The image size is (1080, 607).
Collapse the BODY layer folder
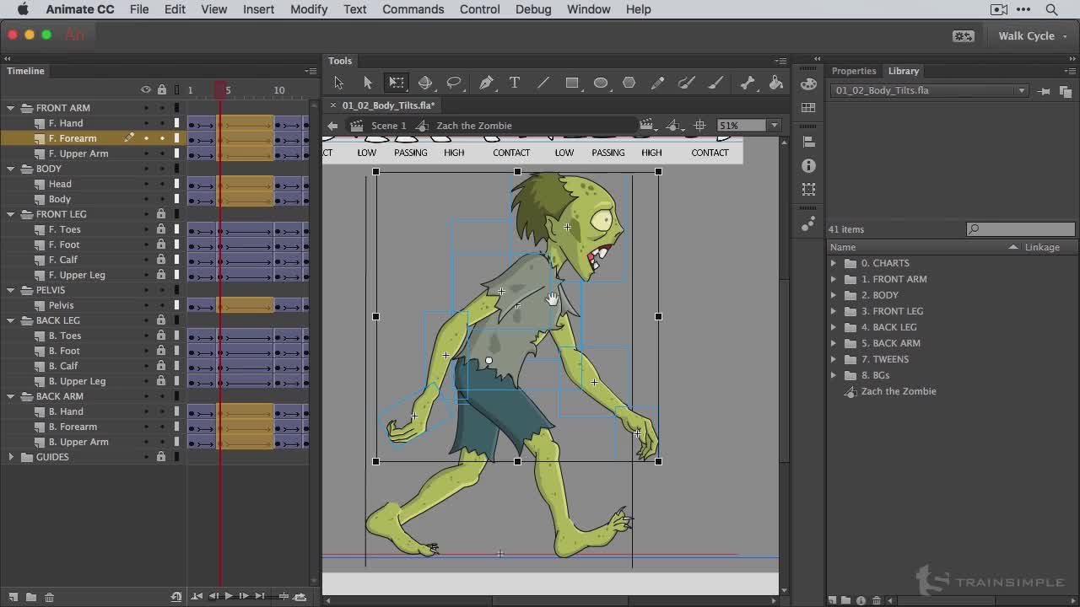tap(11, 169)
